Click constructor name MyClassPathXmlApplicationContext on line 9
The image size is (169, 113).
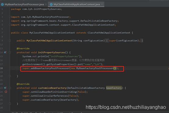(49, 41)
